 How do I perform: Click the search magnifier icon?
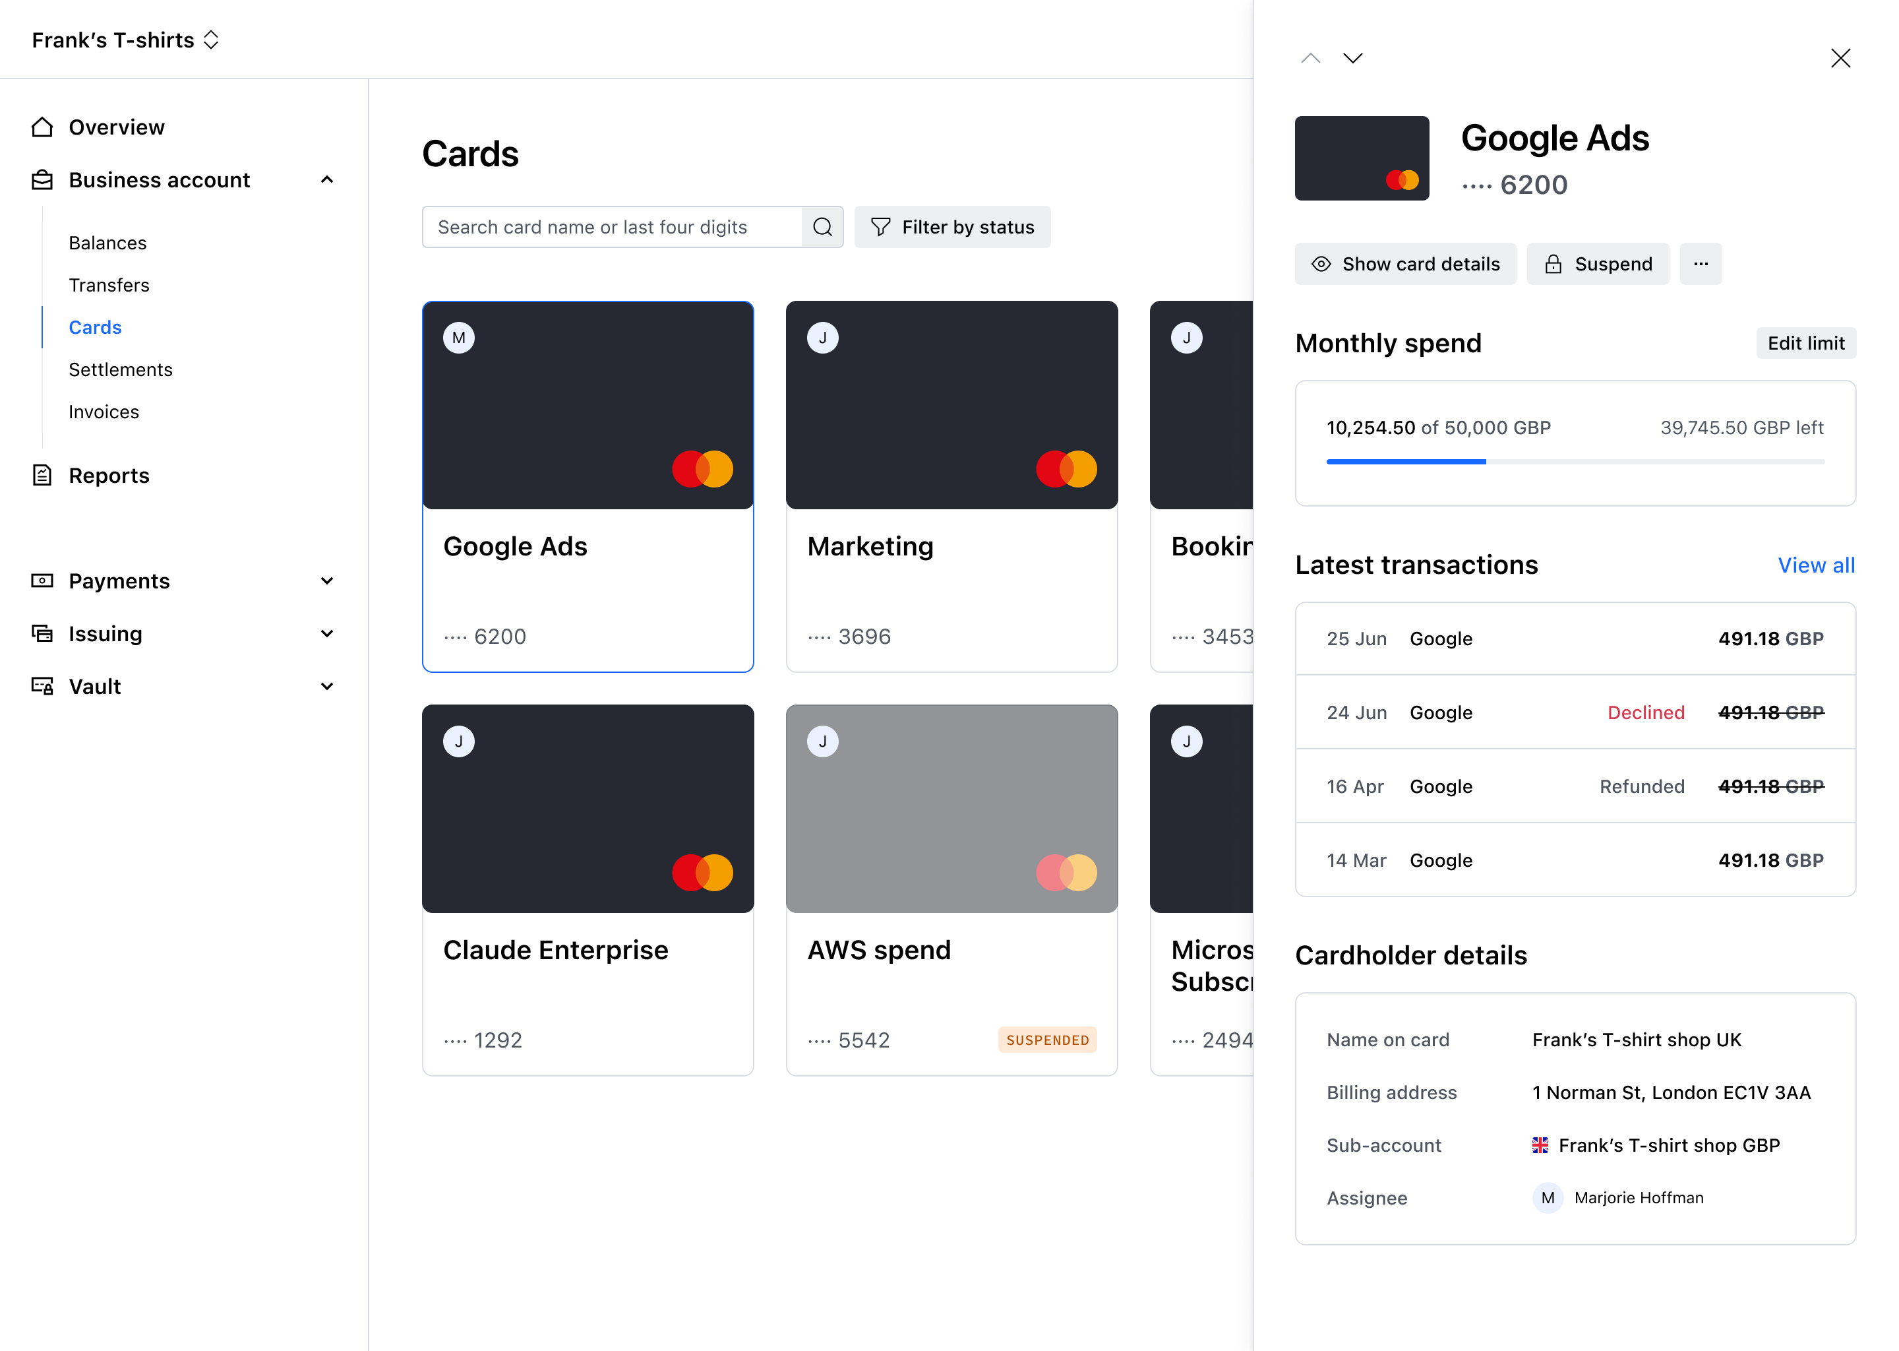[x=822, y=227]
